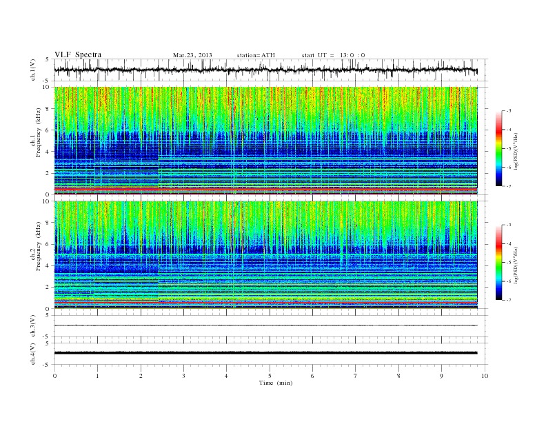Image resolution: width=546 pixels, height=422 pixels.
Task: Click the "-3" value on the ch.1 colorbar
Action: point(508,111)
